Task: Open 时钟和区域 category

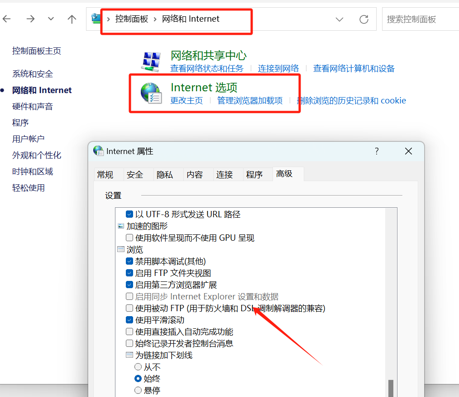Action: 33,172
